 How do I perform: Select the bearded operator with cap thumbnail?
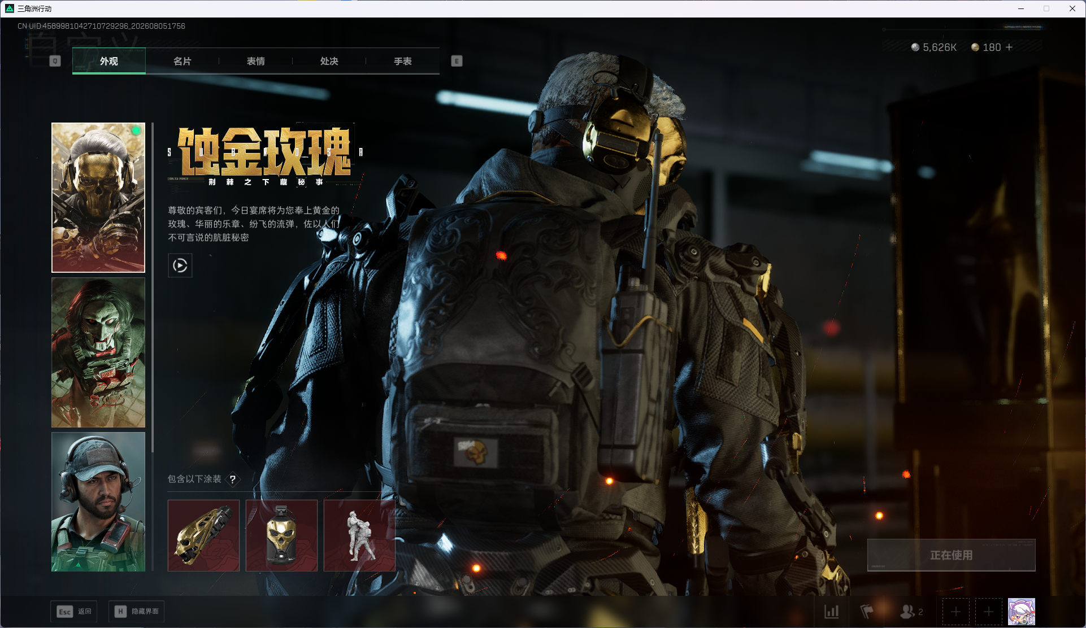click(98, 502)
